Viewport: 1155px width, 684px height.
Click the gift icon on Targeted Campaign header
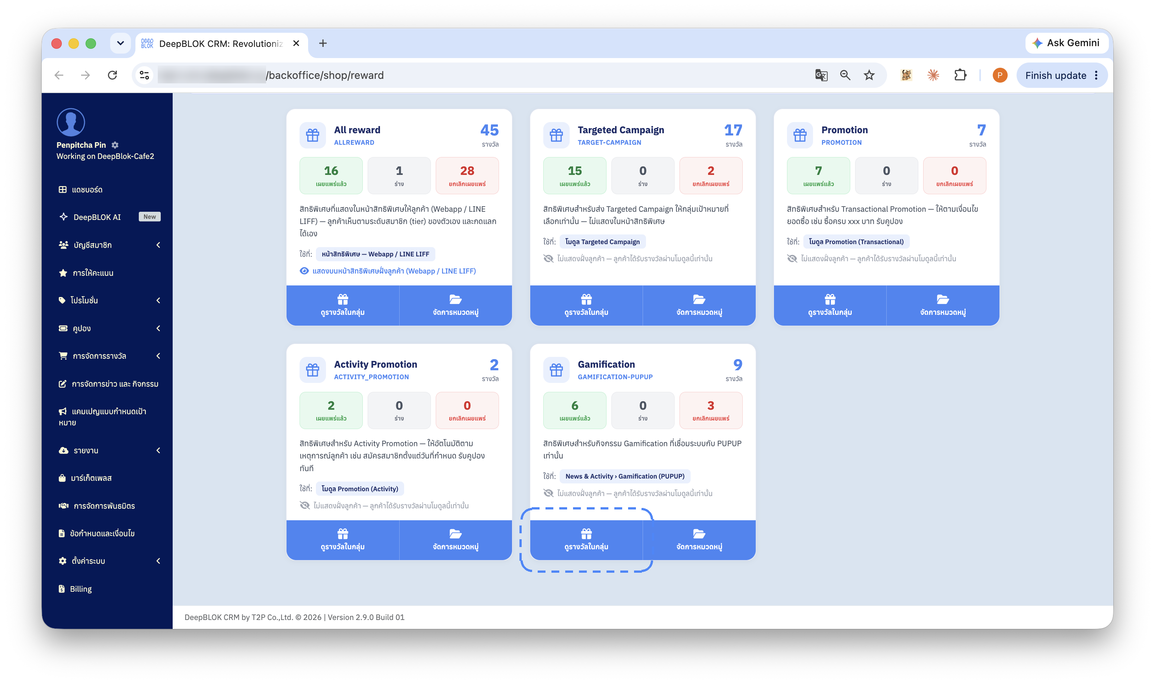point(556,135)
